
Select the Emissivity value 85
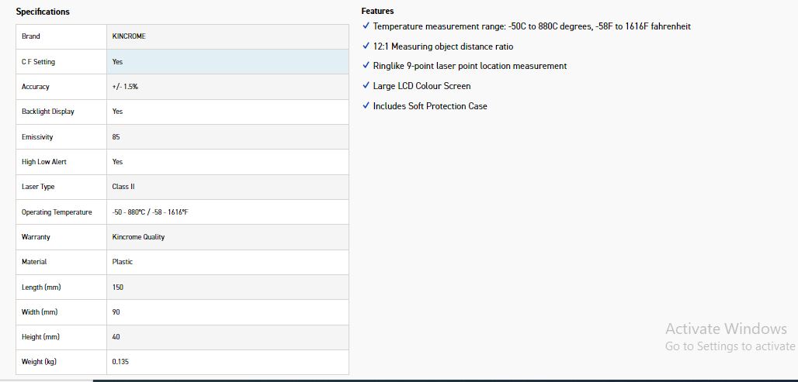pos(116,137)
